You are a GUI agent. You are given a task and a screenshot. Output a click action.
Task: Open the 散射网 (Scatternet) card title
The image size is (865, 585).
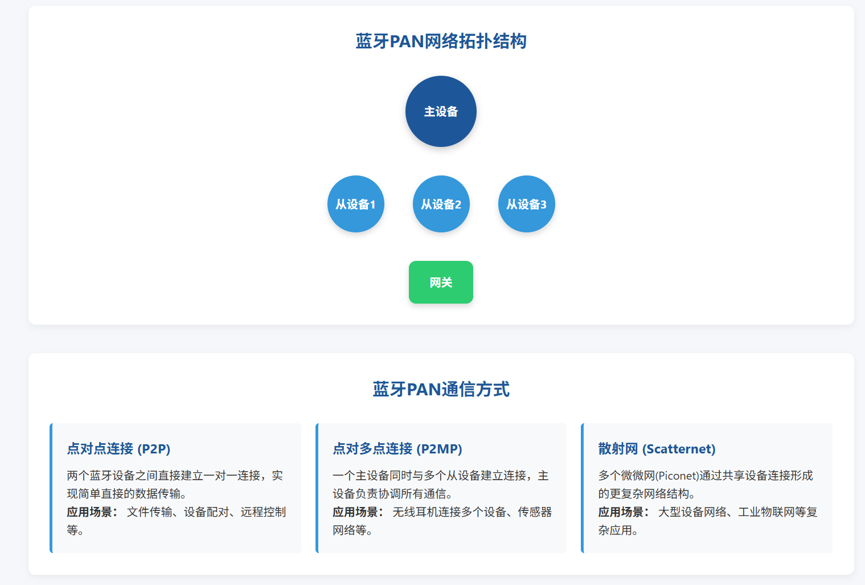point(657,449)
